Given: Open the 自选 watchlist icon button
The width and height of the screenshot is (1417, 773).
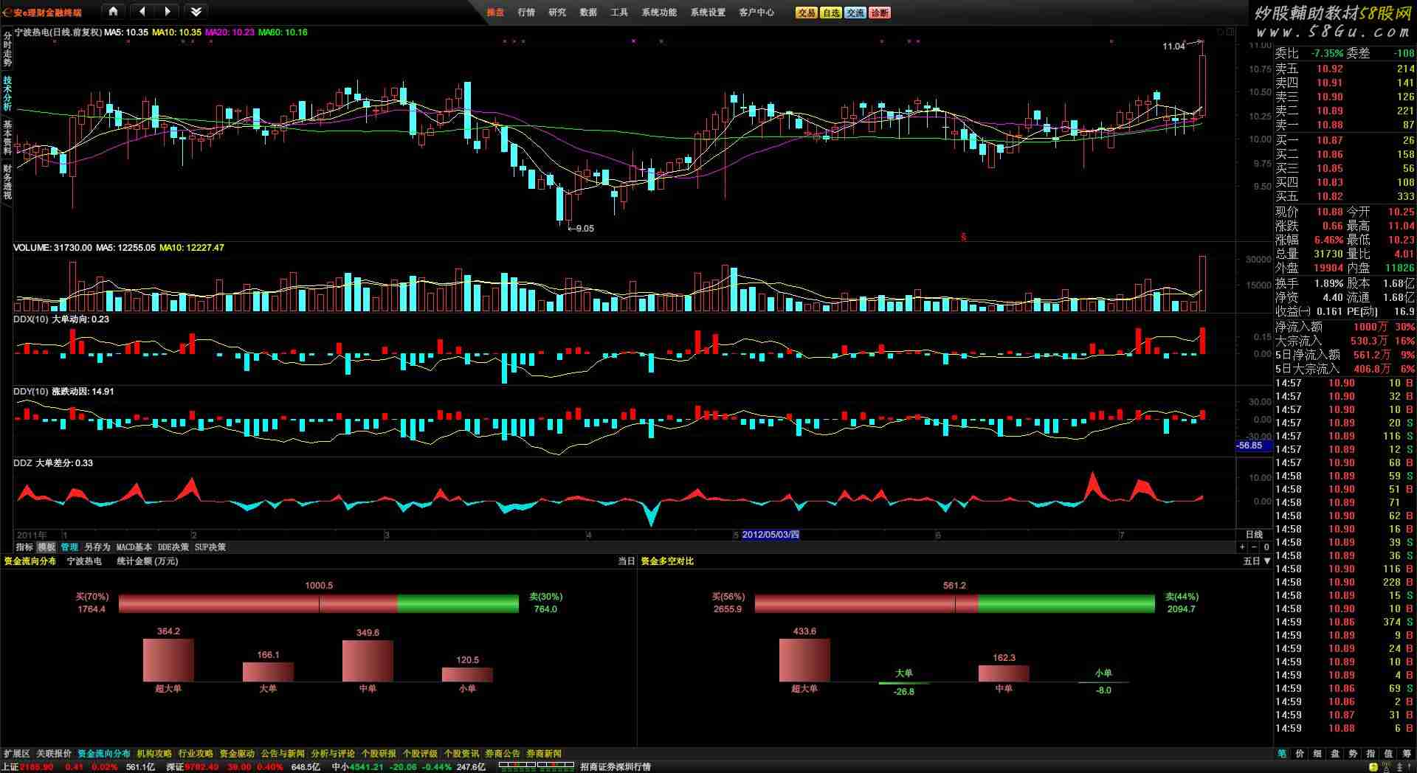Looking at the screenshot, I should point(831,13).
